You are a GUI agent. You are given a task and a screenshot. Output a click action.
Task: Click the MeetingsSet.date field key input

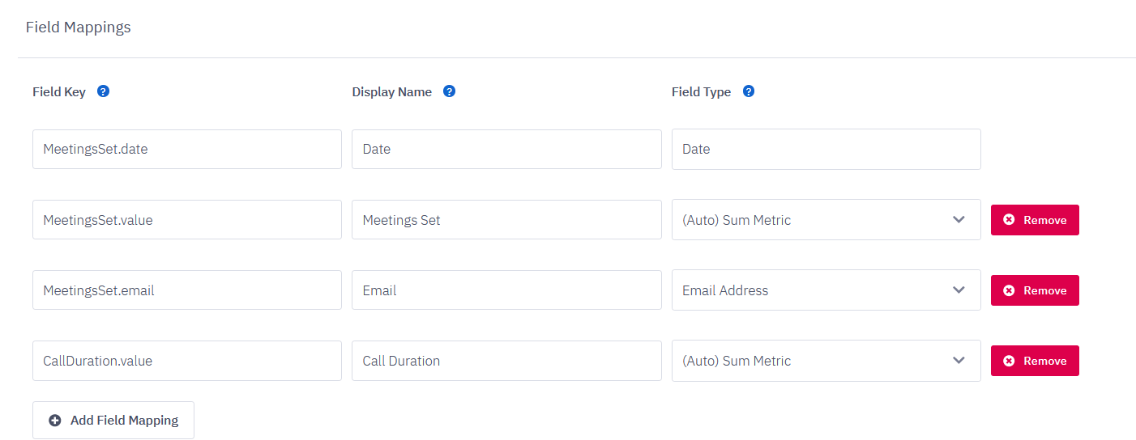point(186,150)
